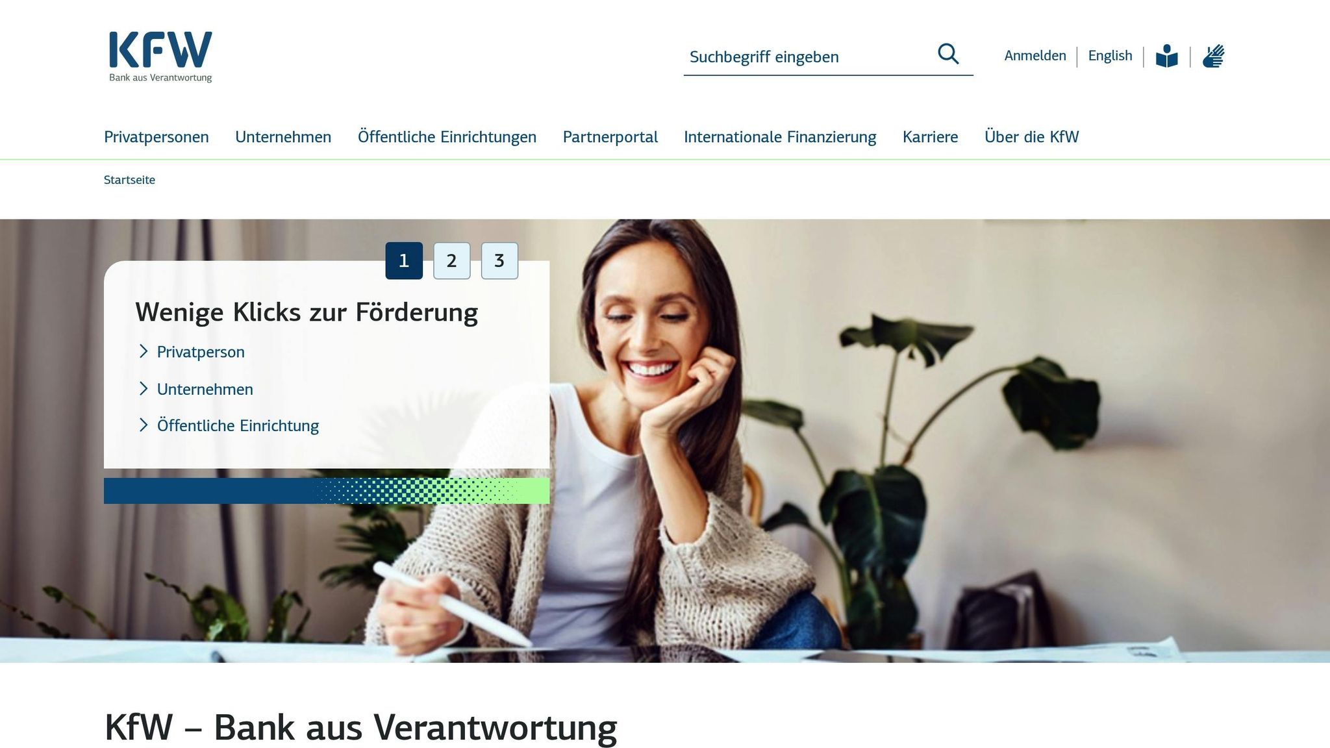Switch to carousel slide 3
Image resolution: width=1330 pixels, height=748 pixels.
coord(499,261)
